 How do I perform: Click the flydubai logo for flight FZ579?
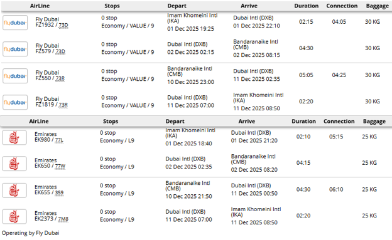click(x=15, y=49)
